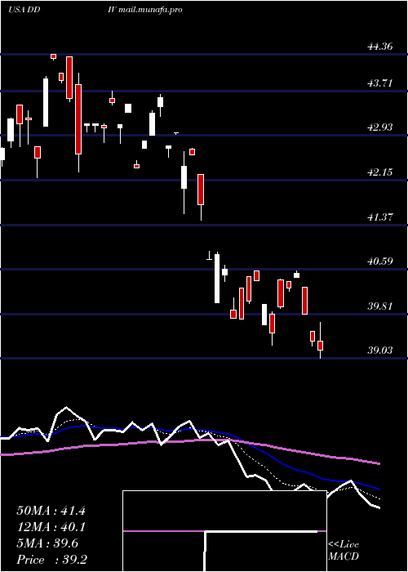The height and width of the screenshot is (572, 408).
Task: Click the USA DD ticker label
Action: [x=24, y=10]
